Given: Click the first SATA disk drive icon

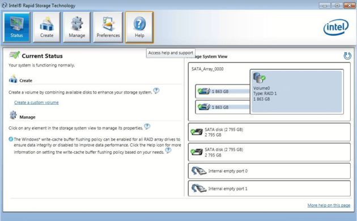Looking at the screenshot, I should 197,132.
